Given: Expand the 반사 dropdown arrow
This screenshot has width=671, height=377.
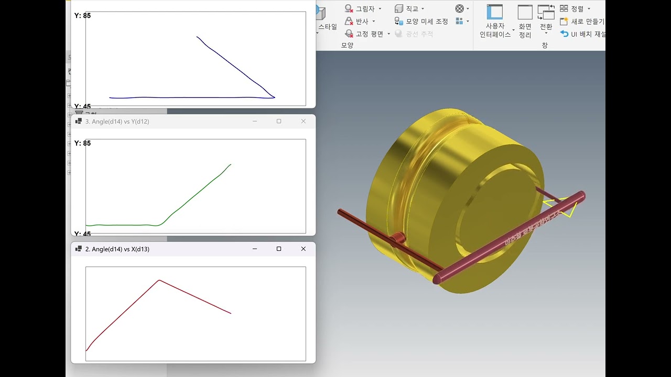Looking at the screenshot, I should pyautogui.click(x=373, y=21).
